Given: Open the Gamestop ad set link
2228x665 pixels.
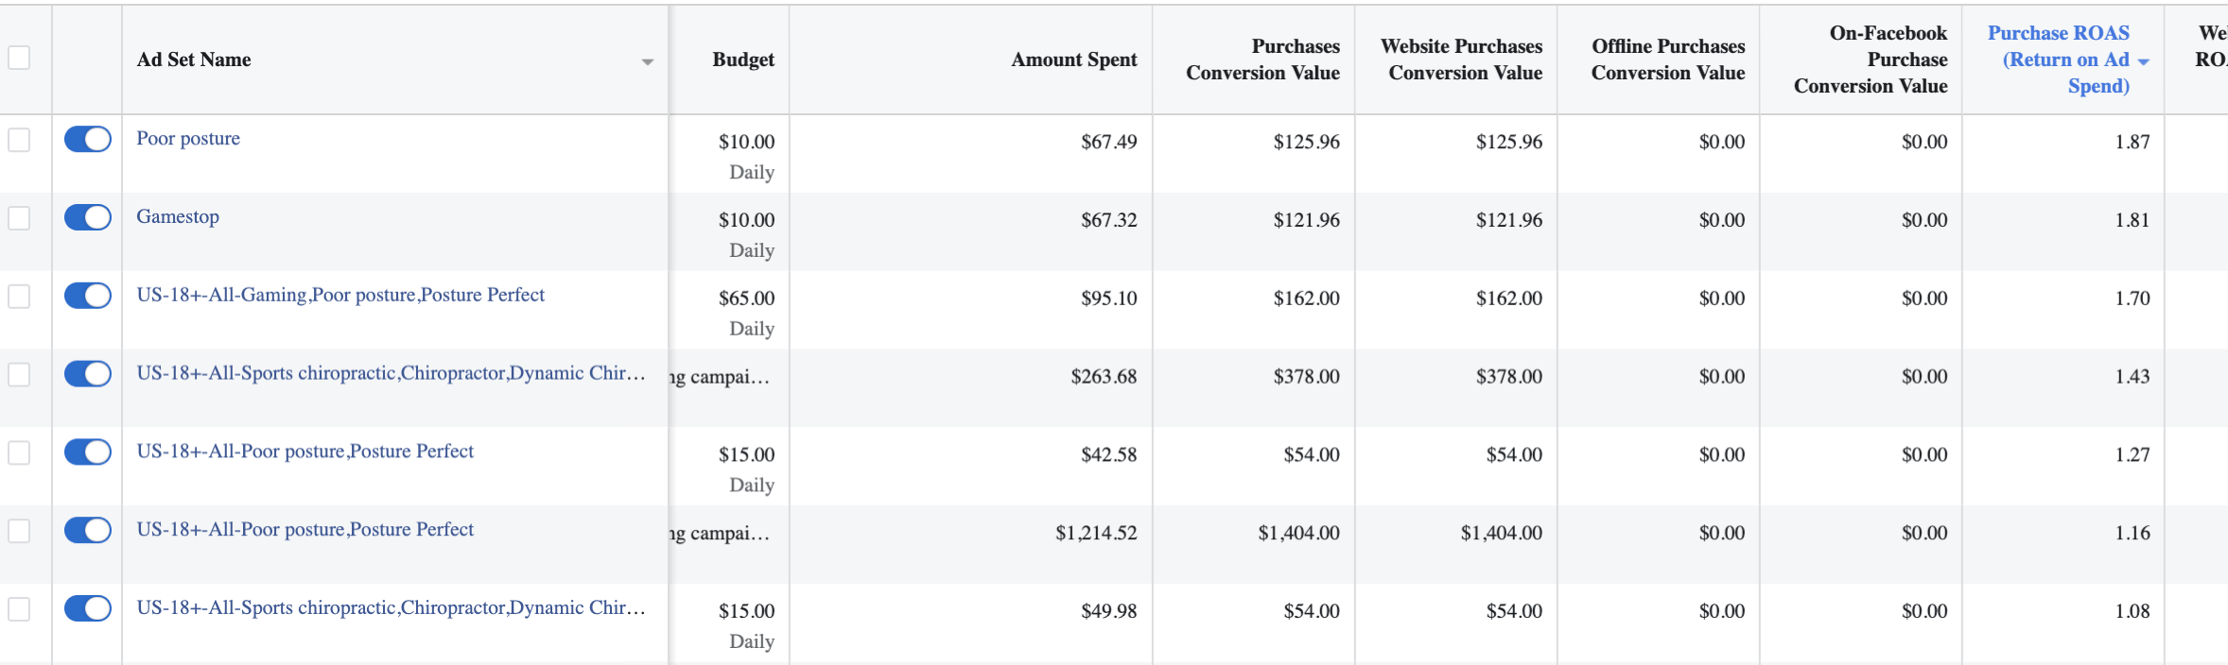Looking at the screenshot, I should 178,217.
